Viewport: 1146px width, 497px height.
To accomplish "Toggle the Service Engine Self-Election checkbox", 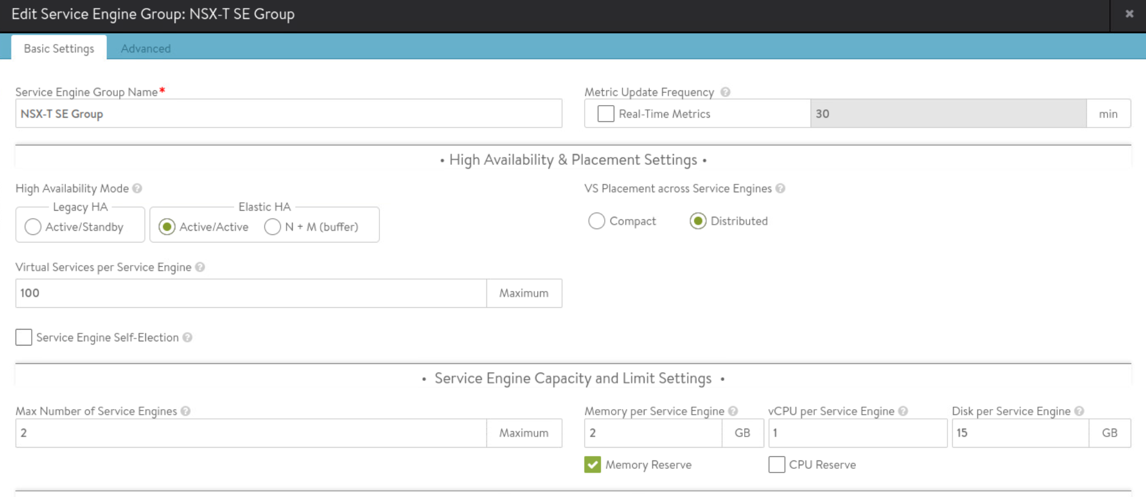I will coord(24,338).
